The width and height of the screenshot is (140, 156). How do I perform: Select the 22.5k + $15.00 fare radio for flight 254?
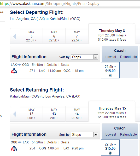pyautogui.click(x=110, y=153)
